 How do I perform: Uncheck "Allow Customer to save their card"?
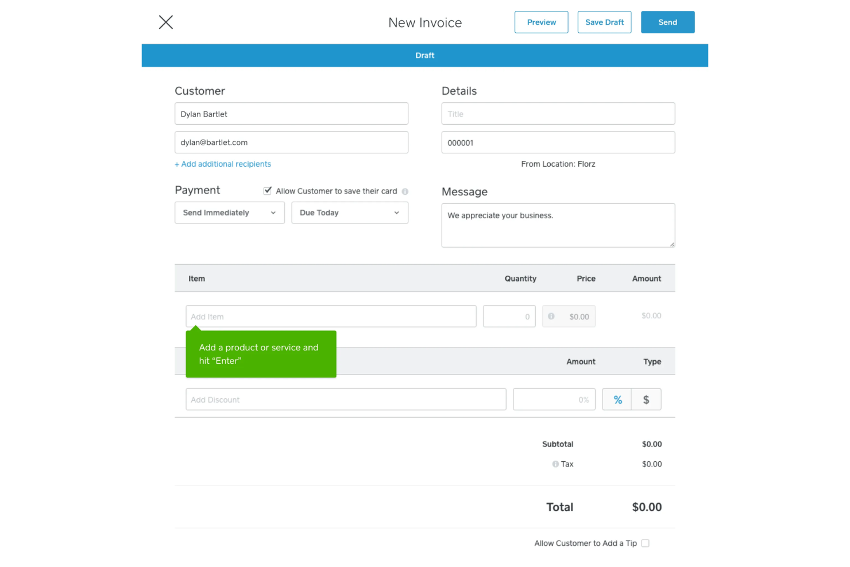268,190
